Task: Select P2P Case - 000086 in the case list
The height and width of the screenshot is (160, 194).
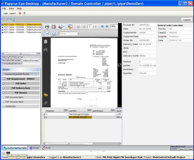Action: [21, 27]
